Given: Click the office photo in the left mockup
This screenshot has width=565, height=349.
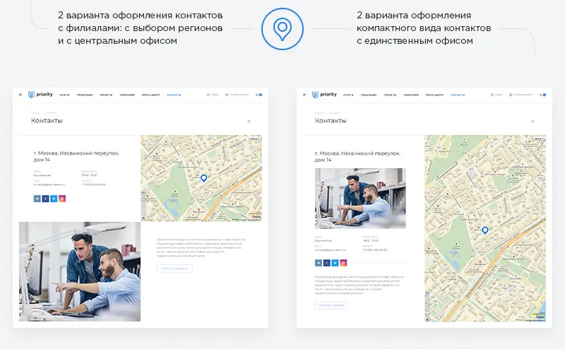Looking at the screenshot, I should [x=80, y=271].
